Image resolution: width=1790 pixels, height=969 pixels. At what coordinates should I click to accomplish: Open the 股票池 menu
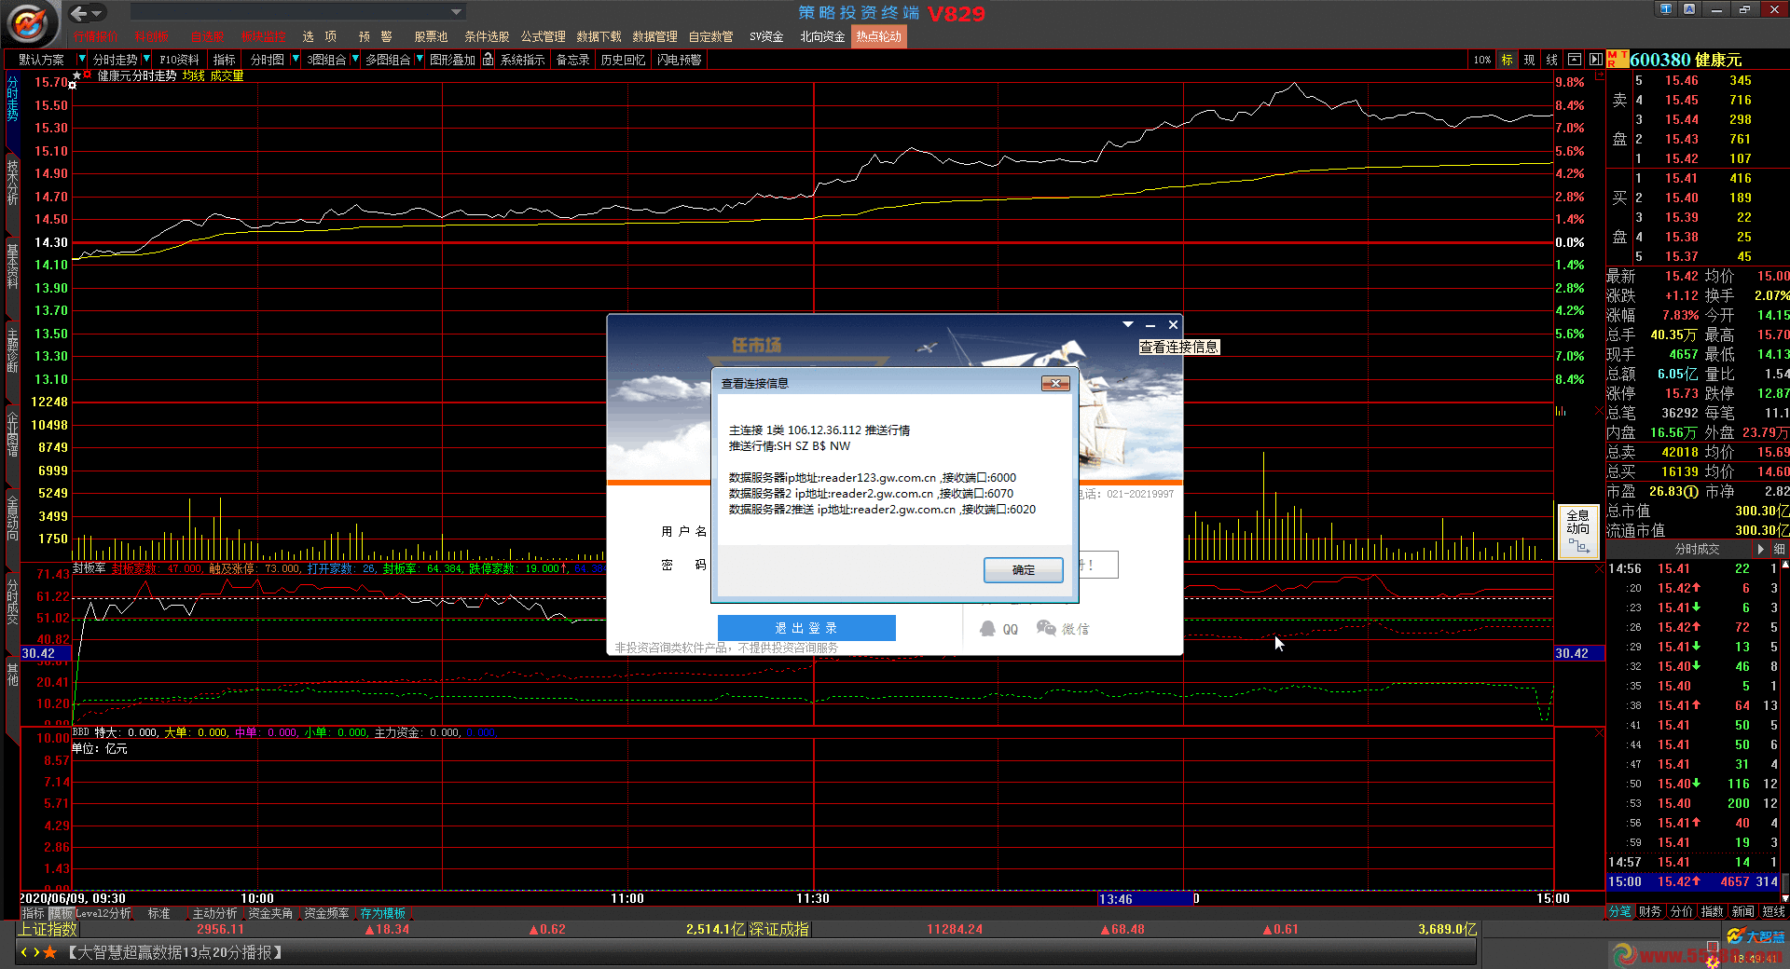(431, 37)
